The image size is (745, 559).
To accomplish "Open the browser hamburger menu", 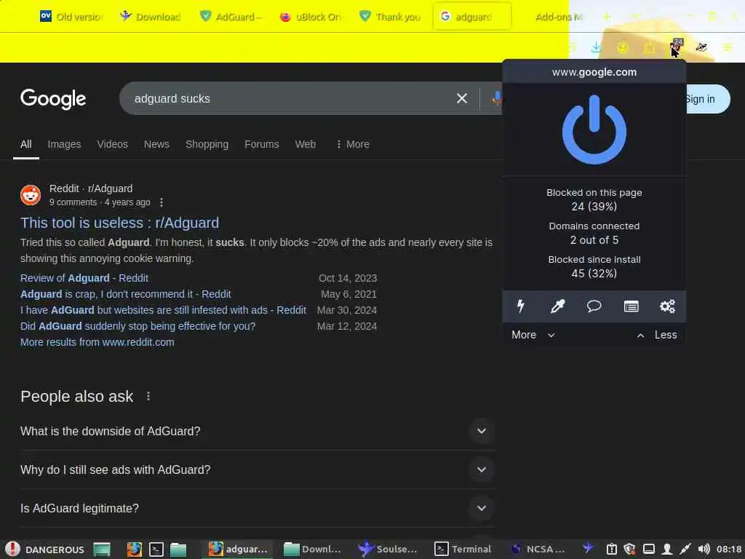I will (728, 47).
